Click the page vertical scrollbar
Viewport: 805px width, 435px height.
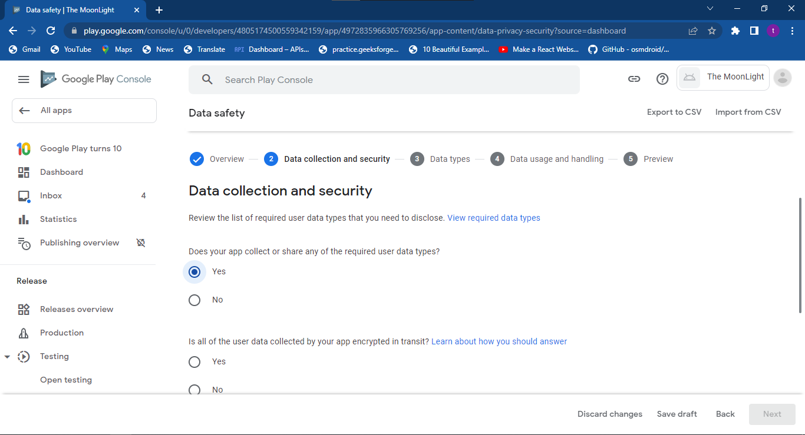point(800,255)
